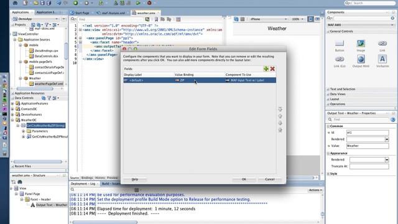Select the Output Html component icon
Screen dimensions: 398x224
point(361,59)
